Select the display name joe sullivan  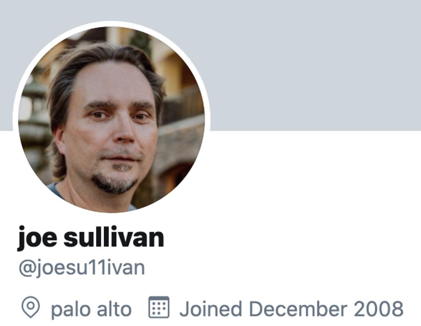coord(91,237)
